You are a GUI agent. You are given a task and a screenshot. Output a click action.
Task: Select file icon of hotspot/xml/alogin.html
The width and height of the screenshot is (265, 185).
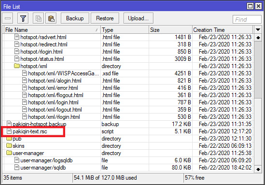click(25, 81)
